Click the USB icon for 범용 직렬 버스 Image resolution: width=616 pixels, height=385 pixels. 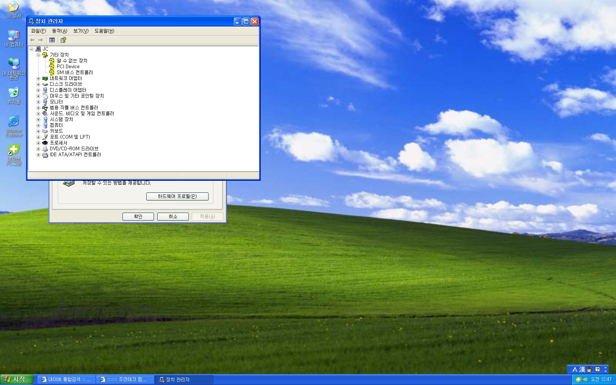(x=45, y=108)
